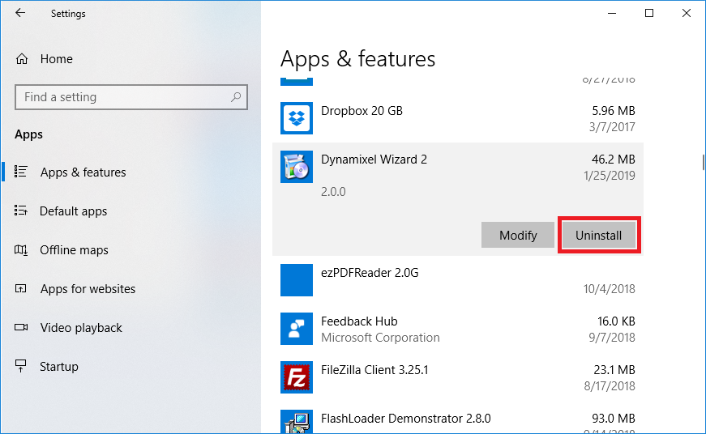Click Microsoft Corporation publisher text
This screenshot has height=434, width=706.
point(380,338)
